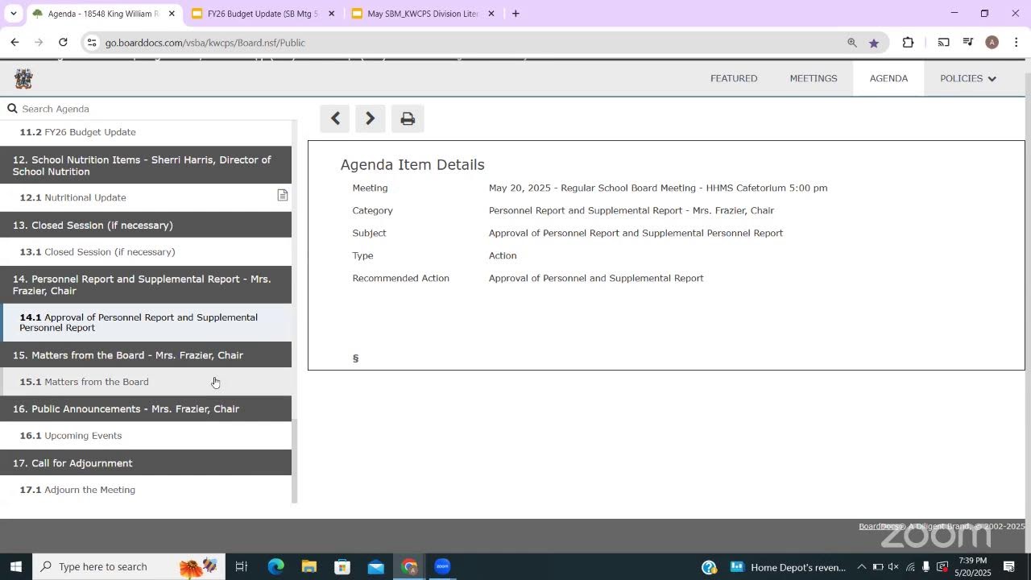Close the May SBM_KWCPS tab

coord(491,14)
